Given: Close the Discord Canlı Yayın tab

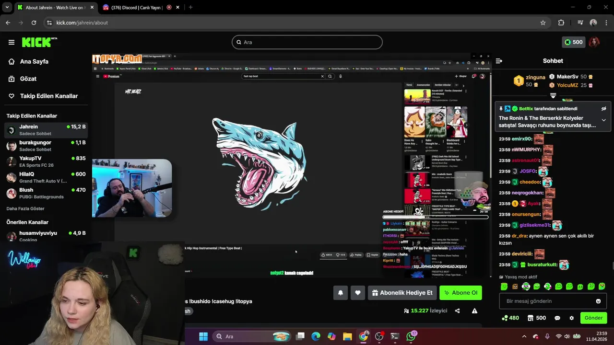Looking at the screenshot, I should point(178,7).
